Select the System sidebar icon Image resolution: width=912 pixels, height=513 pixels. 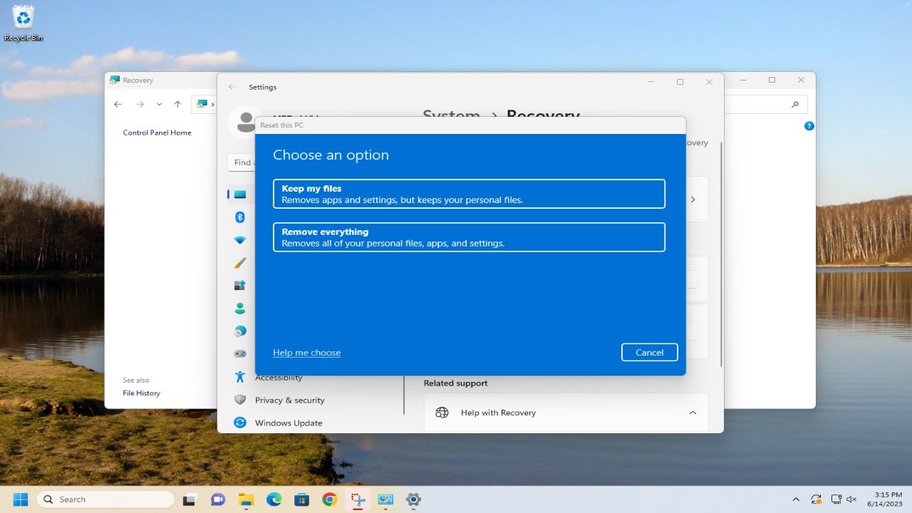click(x=240, y=195)
